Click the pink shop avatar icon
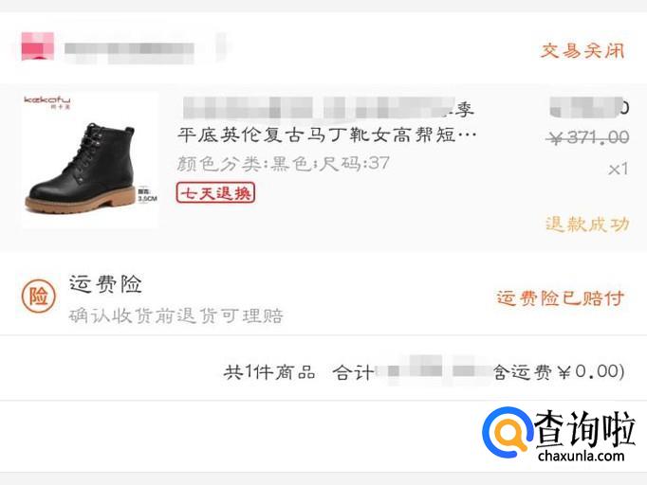The width and height of the screenshot is (647, 485). pyautogui.click(x=38, y=46)
